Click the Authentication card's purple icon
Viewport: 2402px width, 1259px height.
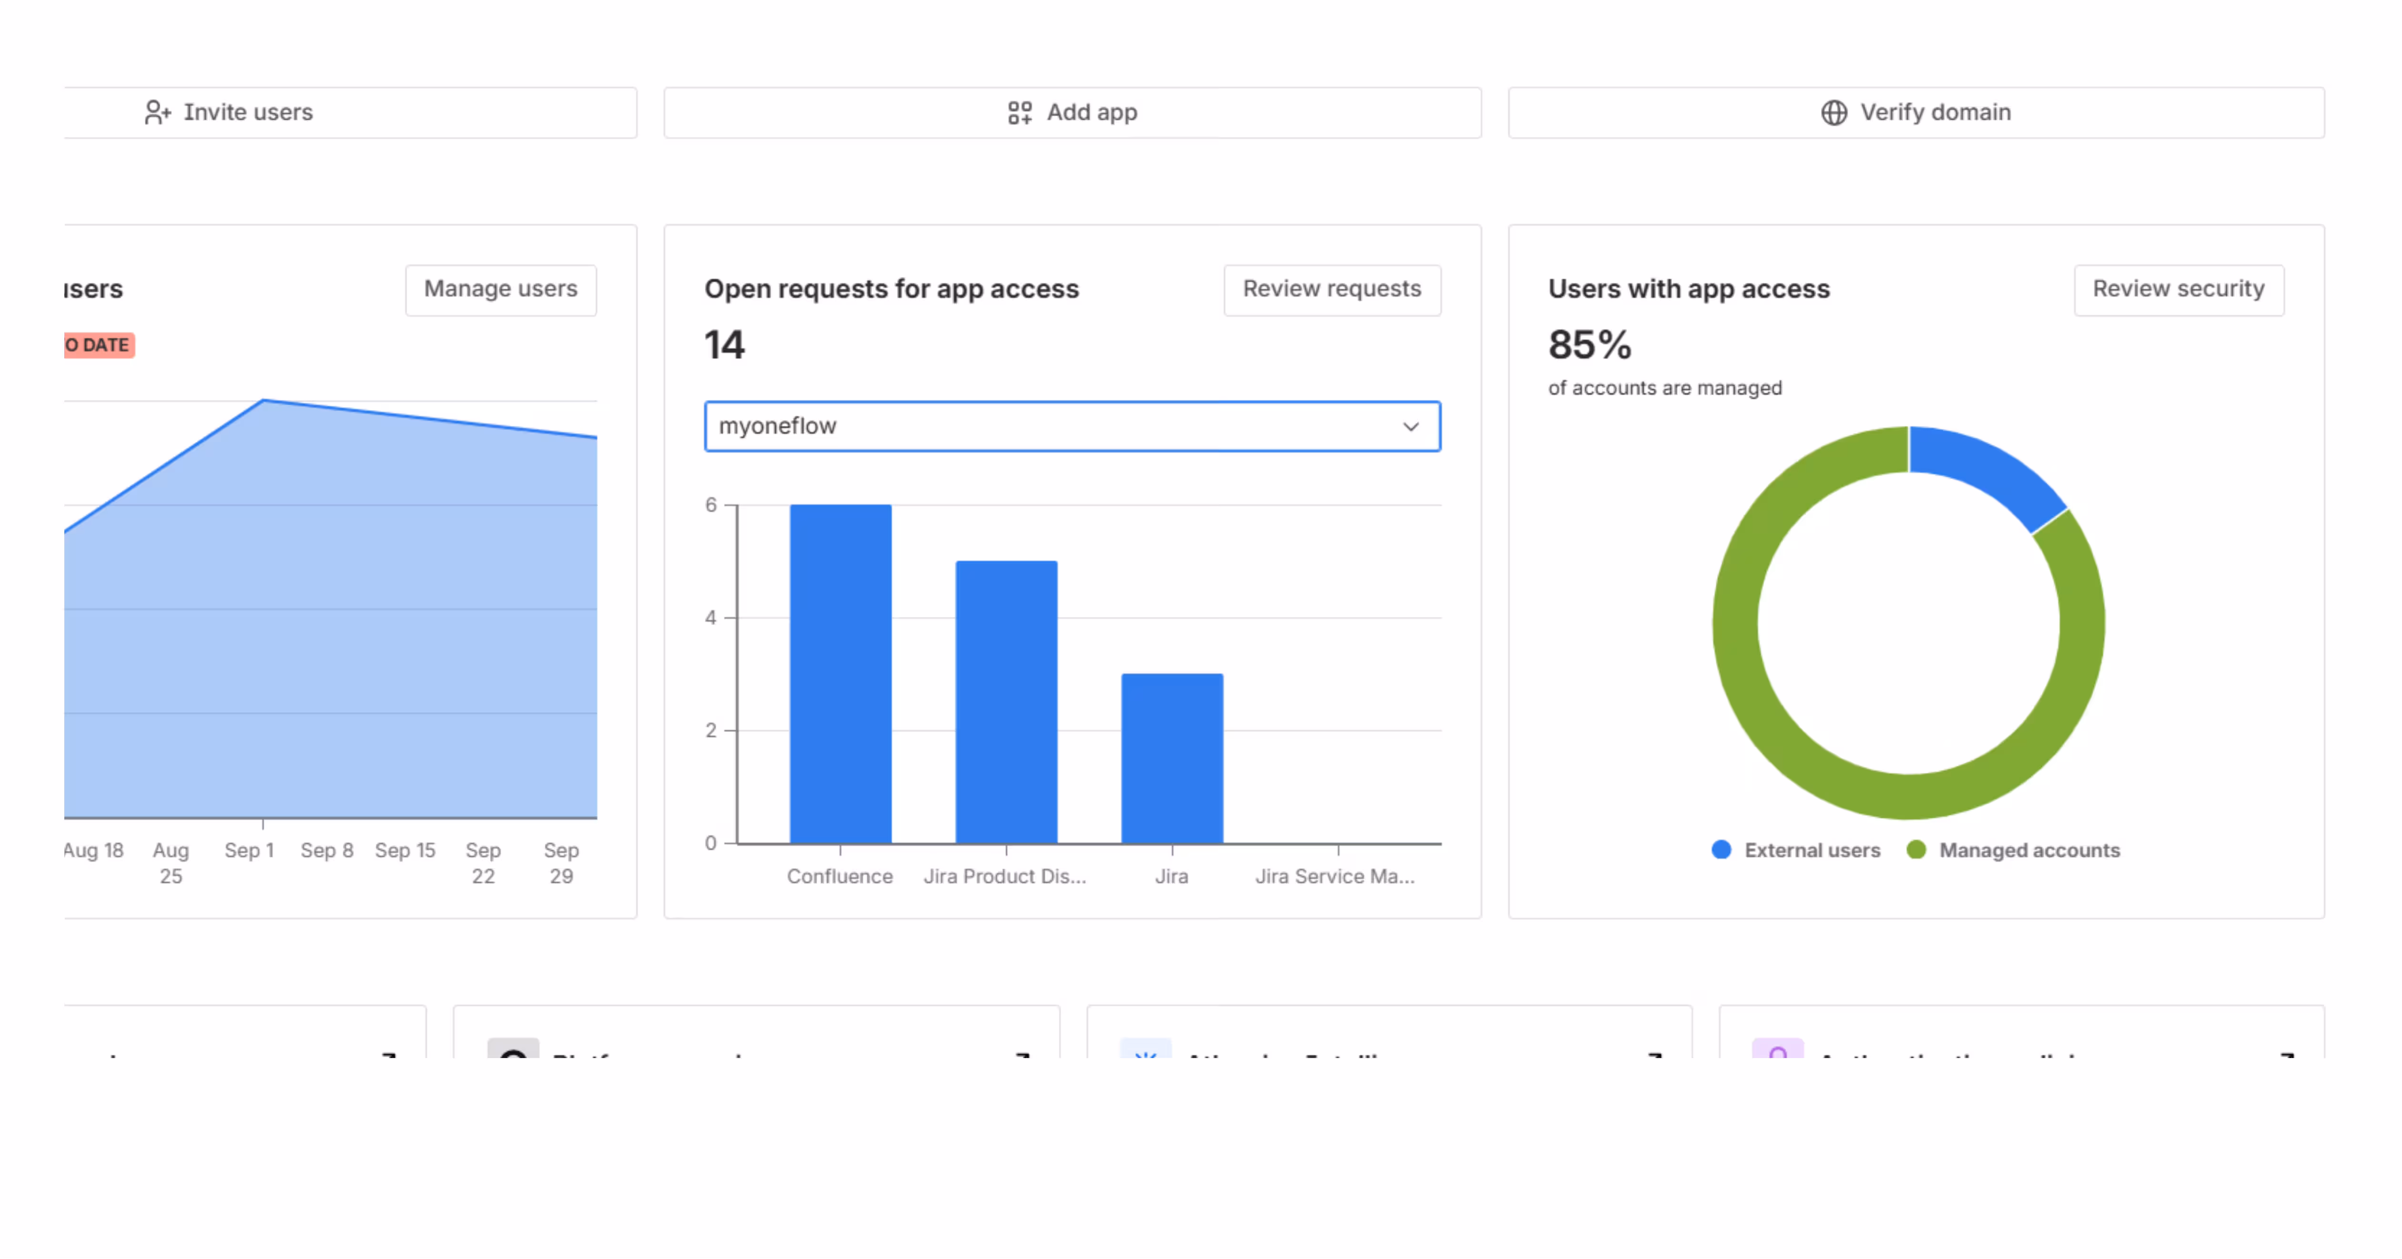1777,1048
